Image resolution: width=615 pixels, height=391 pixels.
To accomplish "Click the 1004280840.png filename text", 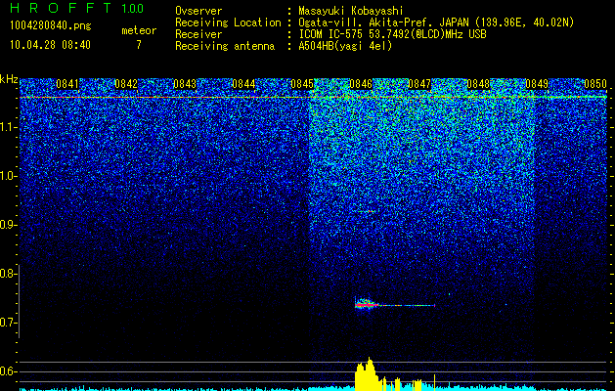I will (x=50, y=25).
